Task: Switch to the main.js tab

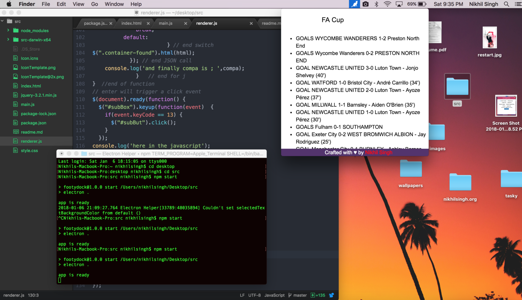Action: [x=166, y=23]
